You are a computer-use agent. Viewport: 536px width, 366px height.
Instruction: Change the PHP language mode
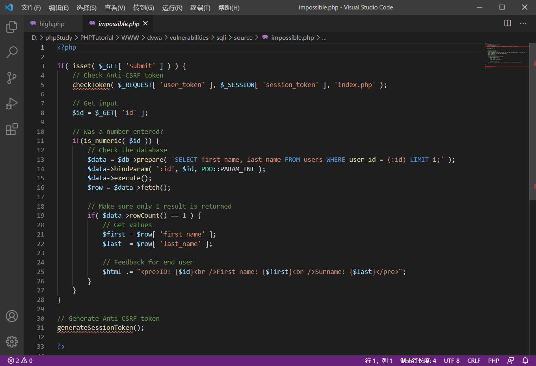493,360
